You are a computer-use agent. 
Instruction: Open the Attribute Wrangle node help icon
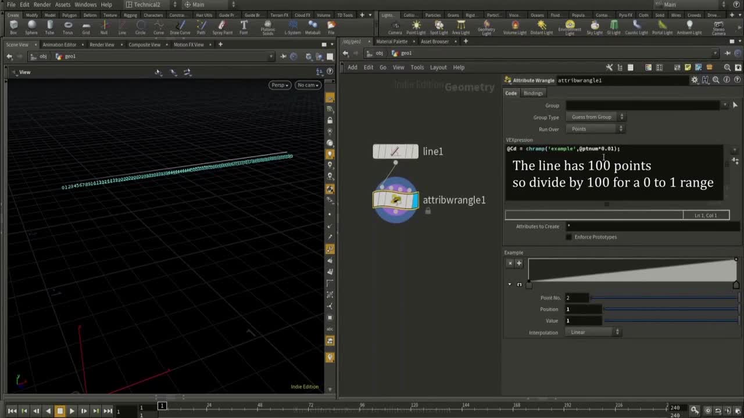[738, 80]
